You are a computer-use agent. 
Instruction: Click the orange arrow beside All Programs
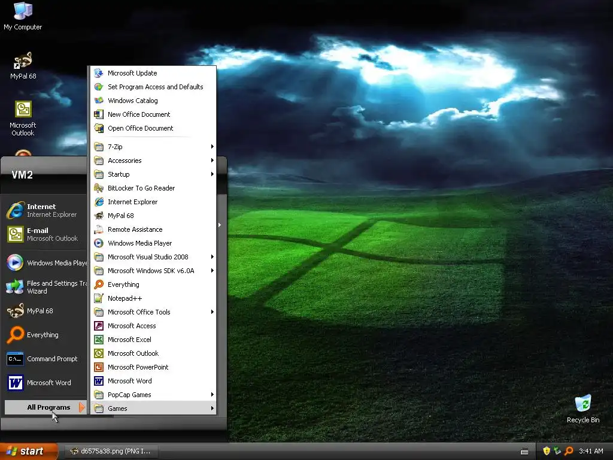tap(81, 407)
